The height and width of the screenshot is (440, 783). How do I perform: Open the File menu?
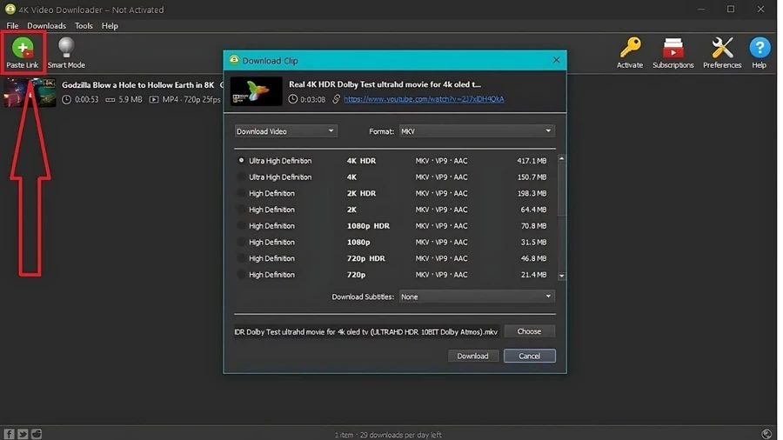point(12,25)
